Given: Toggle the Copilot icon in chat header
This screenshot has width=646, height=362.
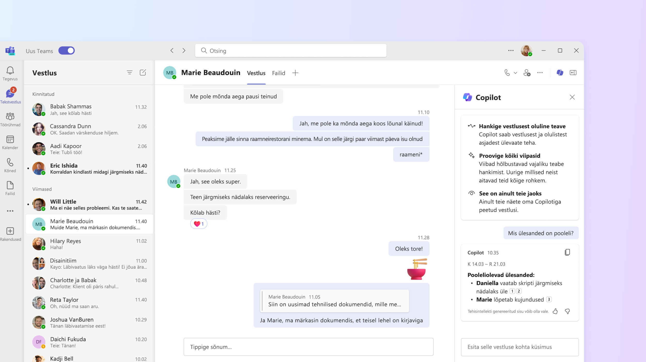Looking at the screenshot, I should 560,73.
